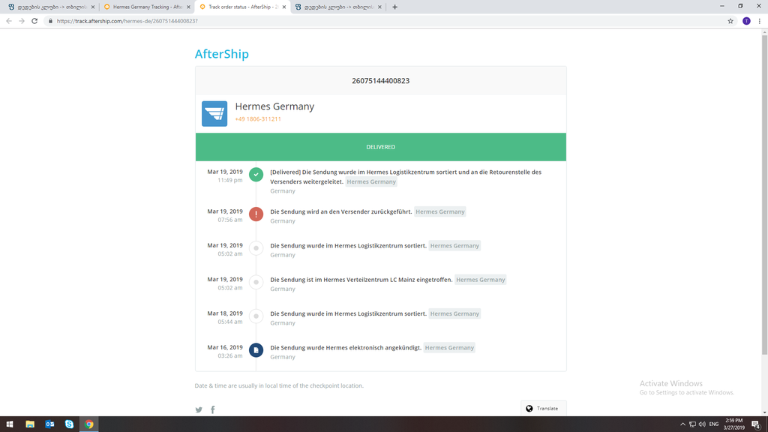Open the Chrome profile avatar
Screen dimensions: 768x432
(746, 21)
